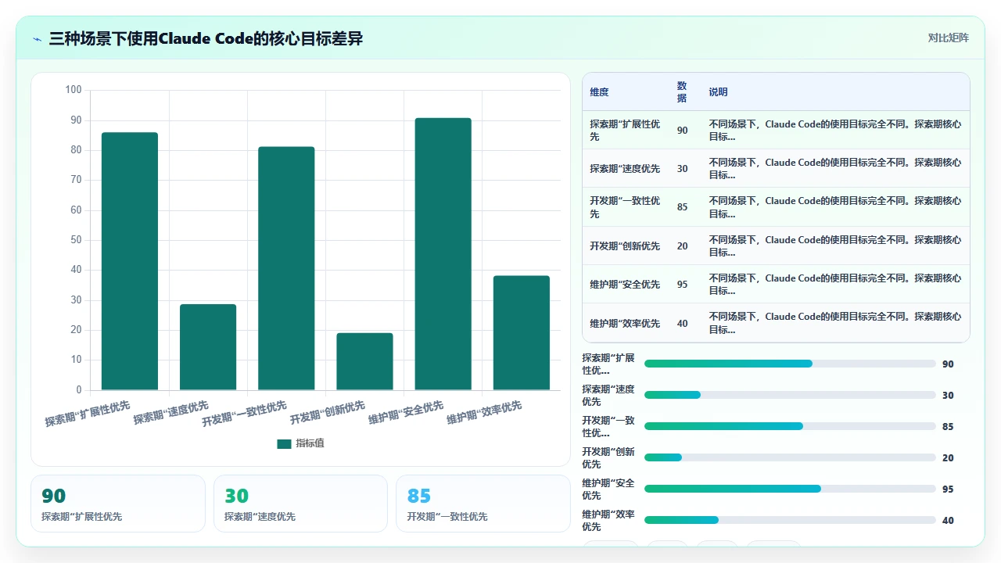Select table row 开发期“一致性优先
Image resolution: width=1001 pixels, height=563 pixels.
pos(776,207)
